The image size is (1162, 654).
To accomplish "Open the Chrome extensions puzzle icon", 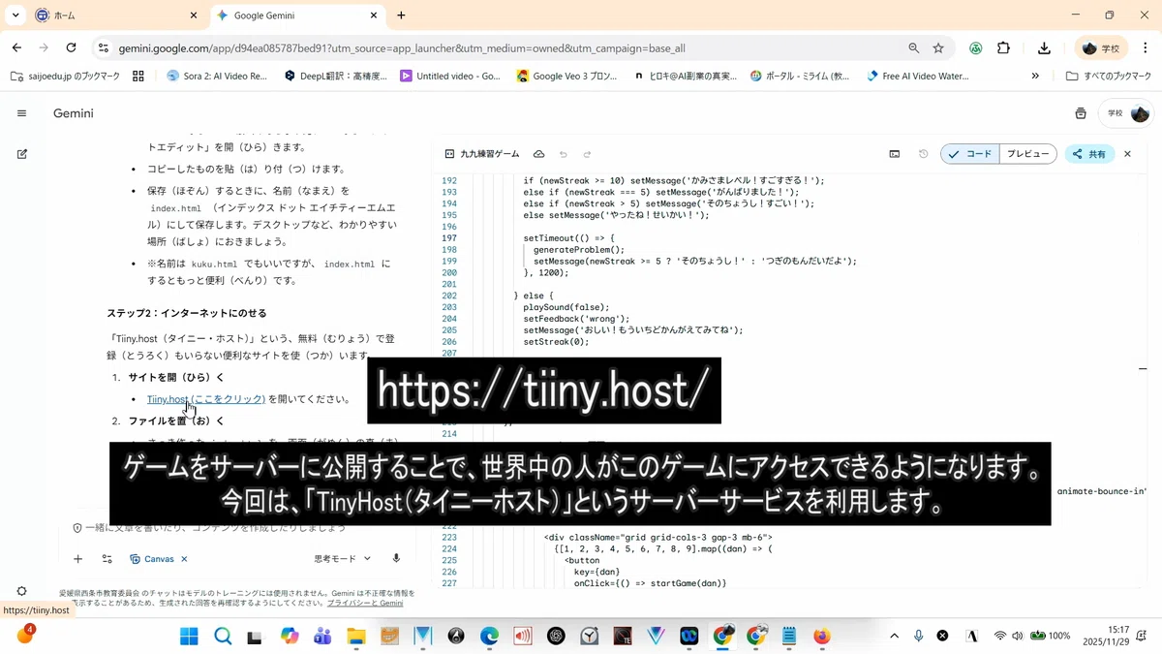I will point(1003,47).
